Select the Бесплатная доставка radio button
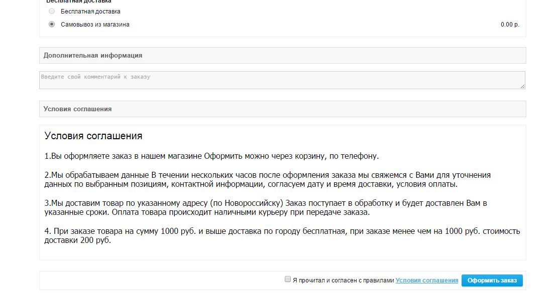This screenshot has height=299, width=555. coord(52,11)
